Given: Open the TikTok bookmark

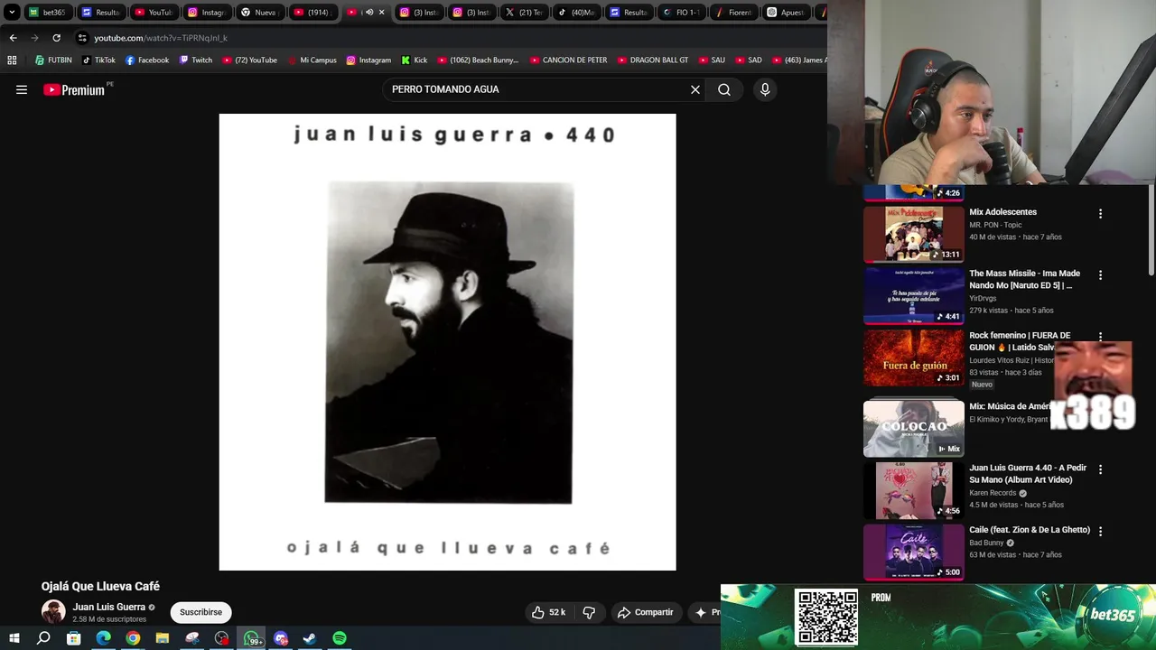Looking at the screenshot, I should [98, 60].
